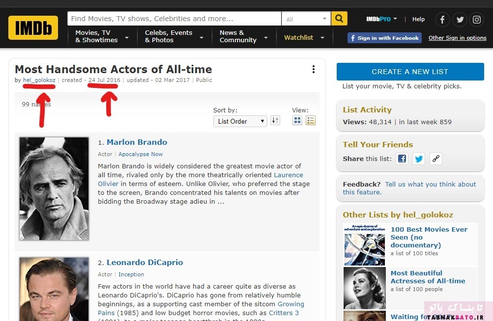Expand the Movies, TV & Showtimes menu
The height and width of the screenshot is (321, 493).
pos(102,36)
